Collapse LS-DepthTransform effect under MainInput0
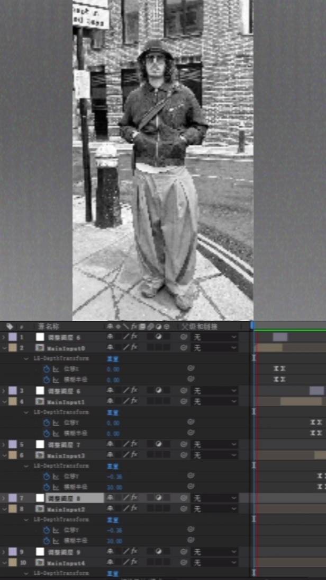Image resolution: width=326 pixels, height=580 pixels. (x=26, y=358)
